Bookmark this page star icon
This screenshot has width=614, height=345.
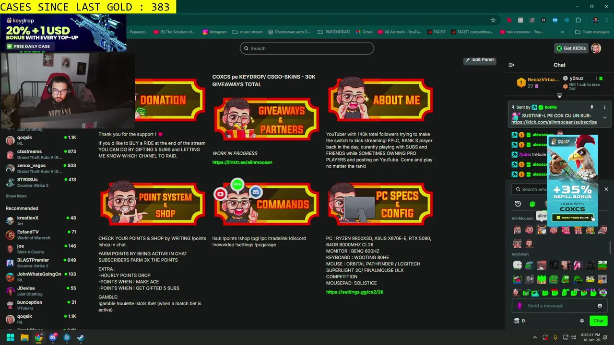[x=493, y=20]
